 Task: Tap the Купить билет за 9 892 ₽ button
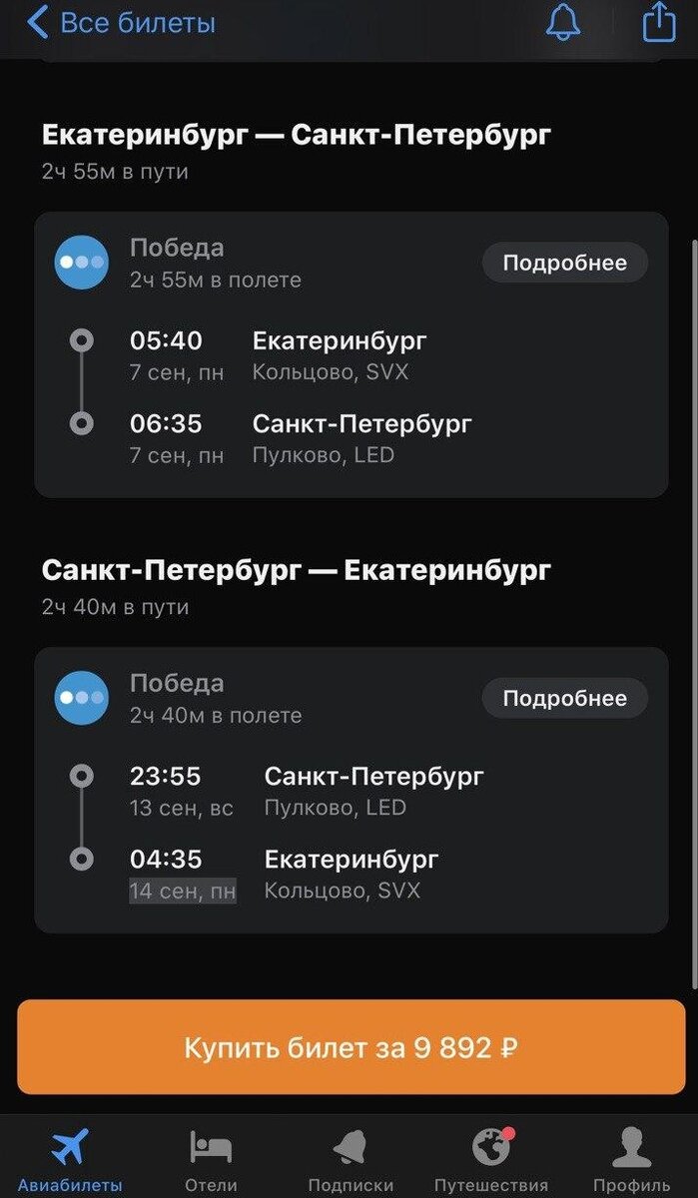click(349, 1047)
